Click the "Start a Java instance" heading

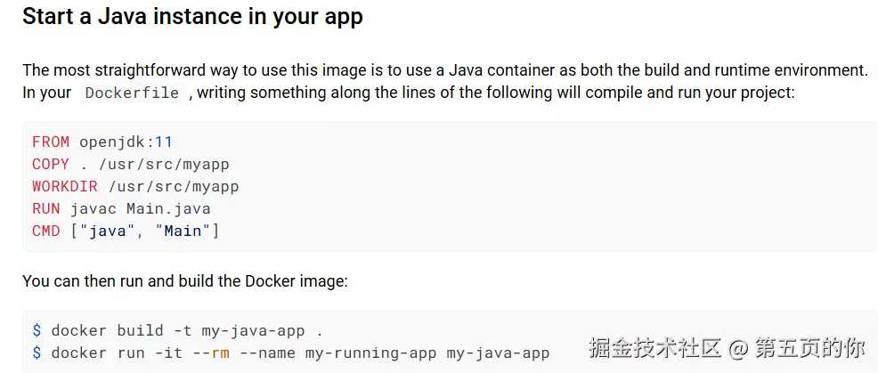192,17
